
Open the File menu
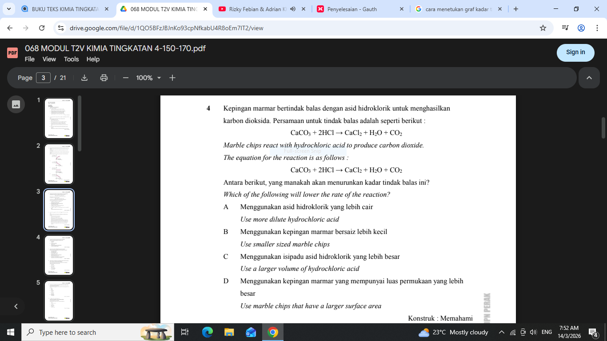point(30,59)
